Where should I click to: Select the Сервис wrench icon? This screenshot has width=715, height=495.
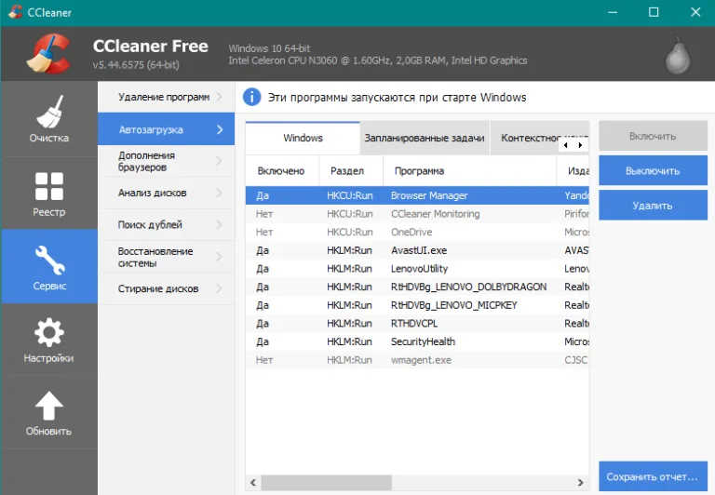pos(49,261)
